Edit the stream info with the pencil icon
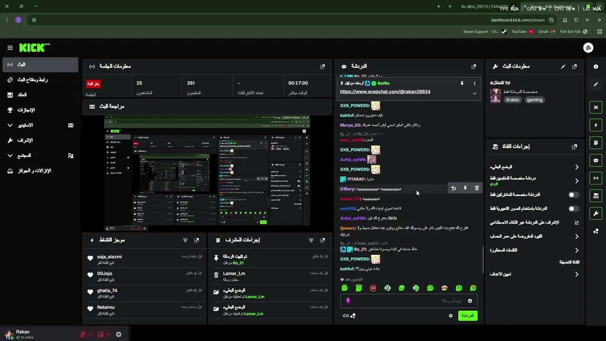Image resolution: width=606 pixels, height=341 pixels. [x=563, y=67]
